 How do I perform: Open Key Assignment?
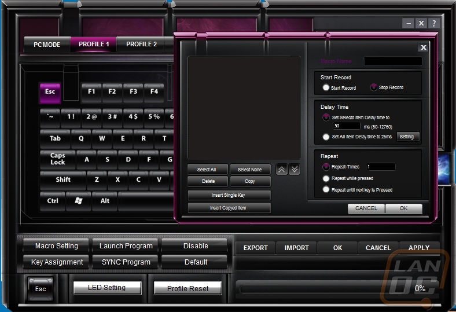[x=56, y=262]
